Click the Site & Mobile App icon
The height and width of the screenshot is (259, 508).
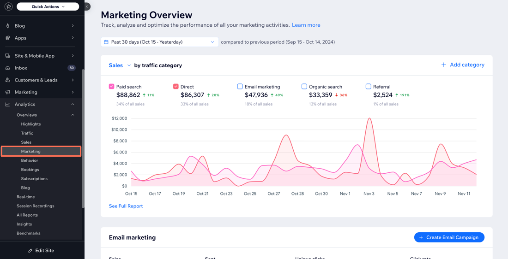coord(7,56)
